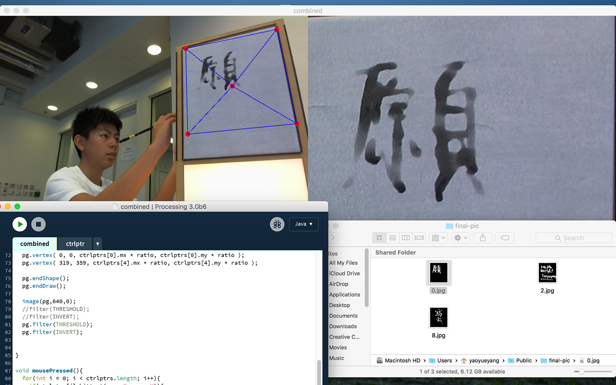This screenshot has height=385, width=616.
Task: Open Applications in the Finder sidebar
Action: [x=345, y=294]
